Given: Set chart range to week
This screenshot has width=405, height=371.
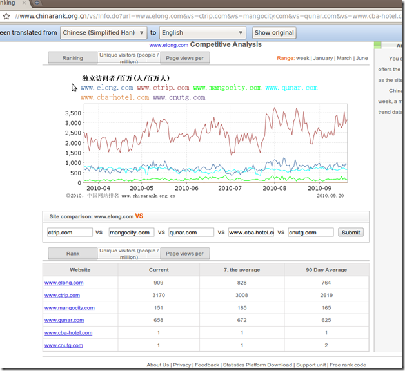Looking at the screenshot, I should click(x=302, y=58).
